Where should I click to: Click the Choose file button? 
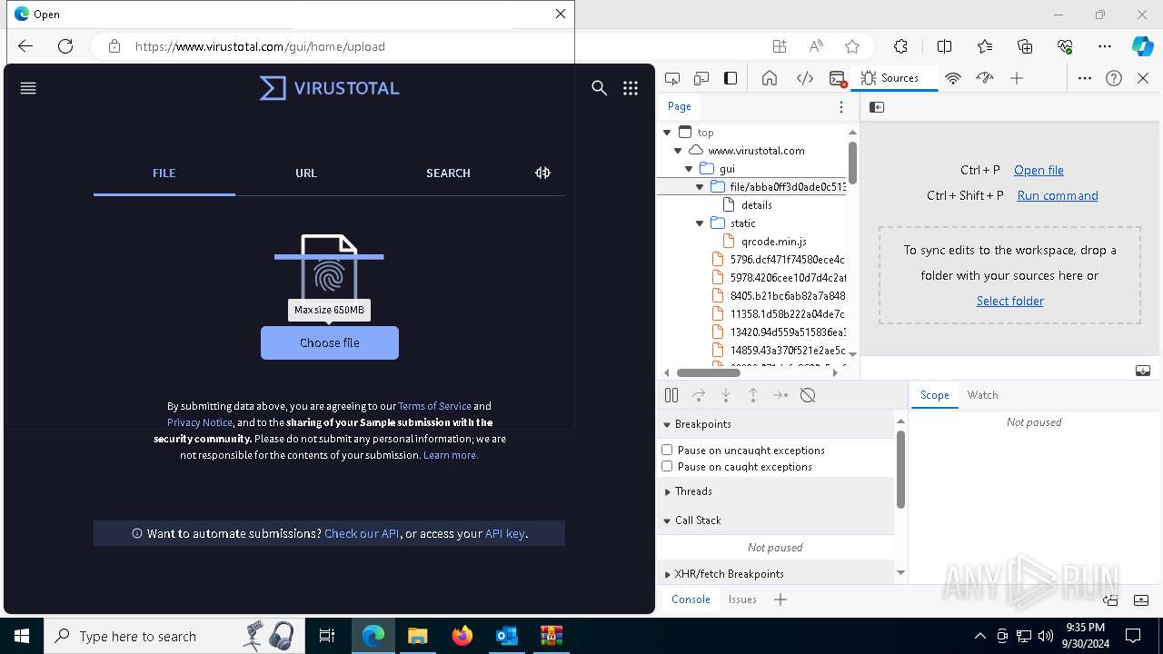click(x=330, y=342)
